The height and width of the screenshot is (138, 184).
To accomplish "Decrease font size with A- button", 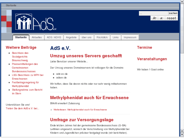I will pos(161,18).
